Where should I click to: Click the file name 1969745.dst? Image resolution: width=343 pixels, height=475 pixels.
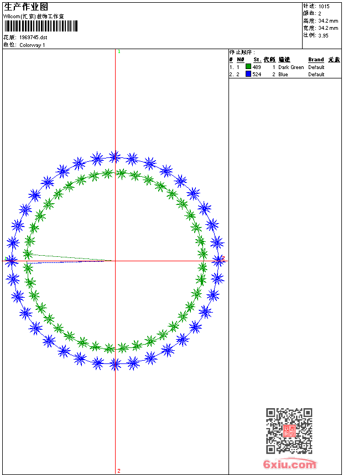coord(33,38)
